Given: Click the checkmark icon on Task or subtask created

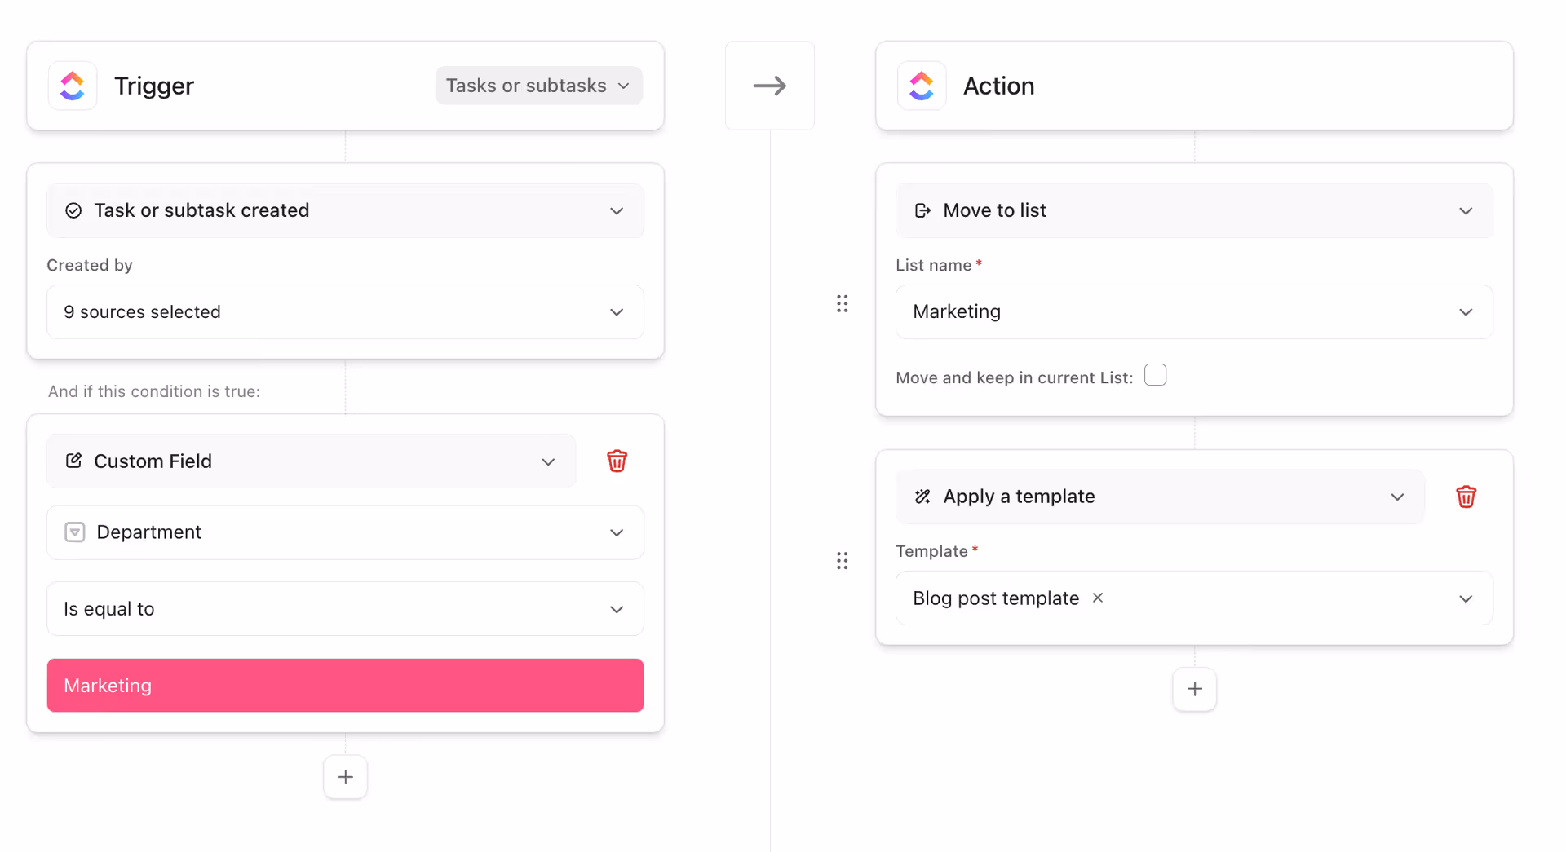Looking at the screenshot, I should 73,210.
